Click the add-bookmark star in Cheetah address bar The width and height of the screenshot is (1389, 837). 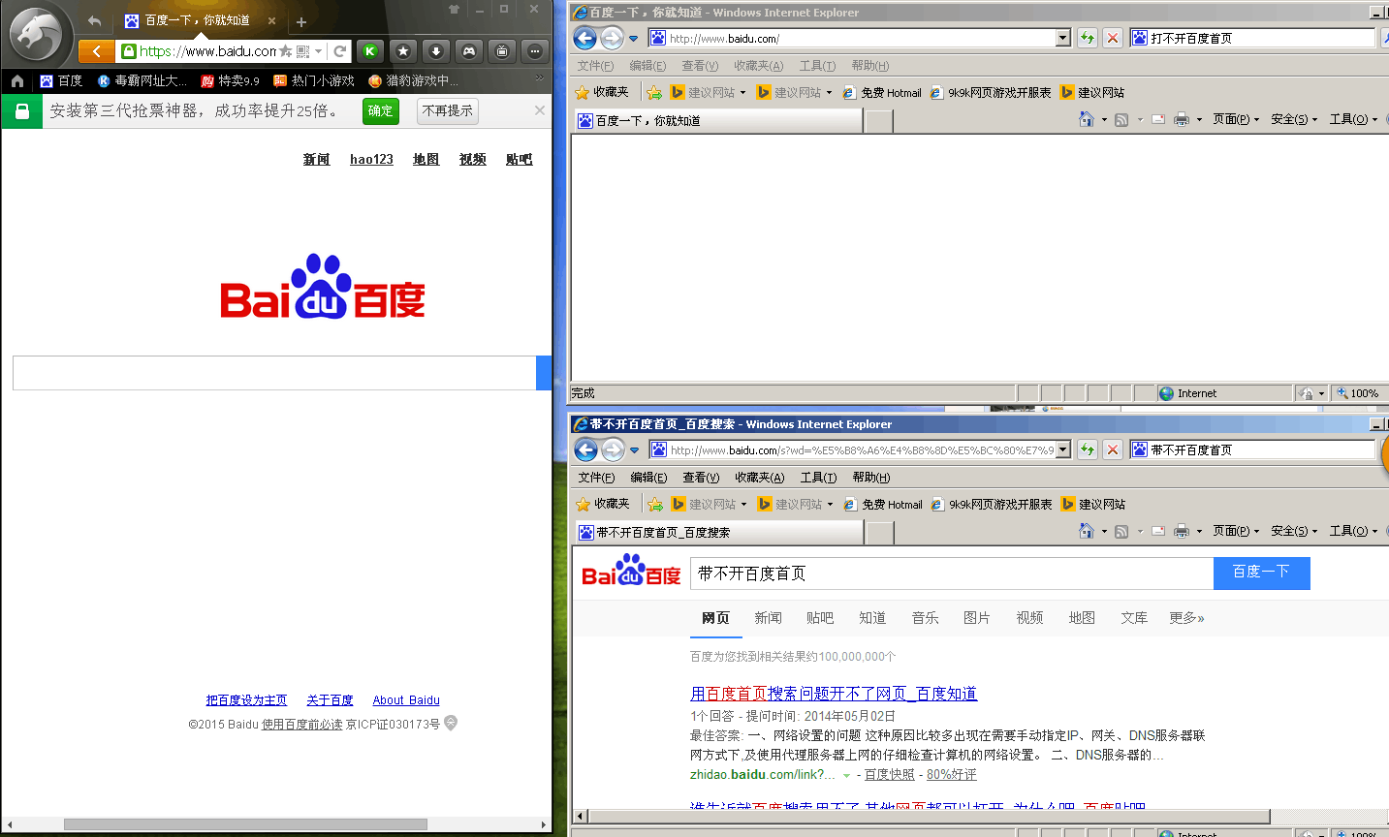tap(286, 51)
